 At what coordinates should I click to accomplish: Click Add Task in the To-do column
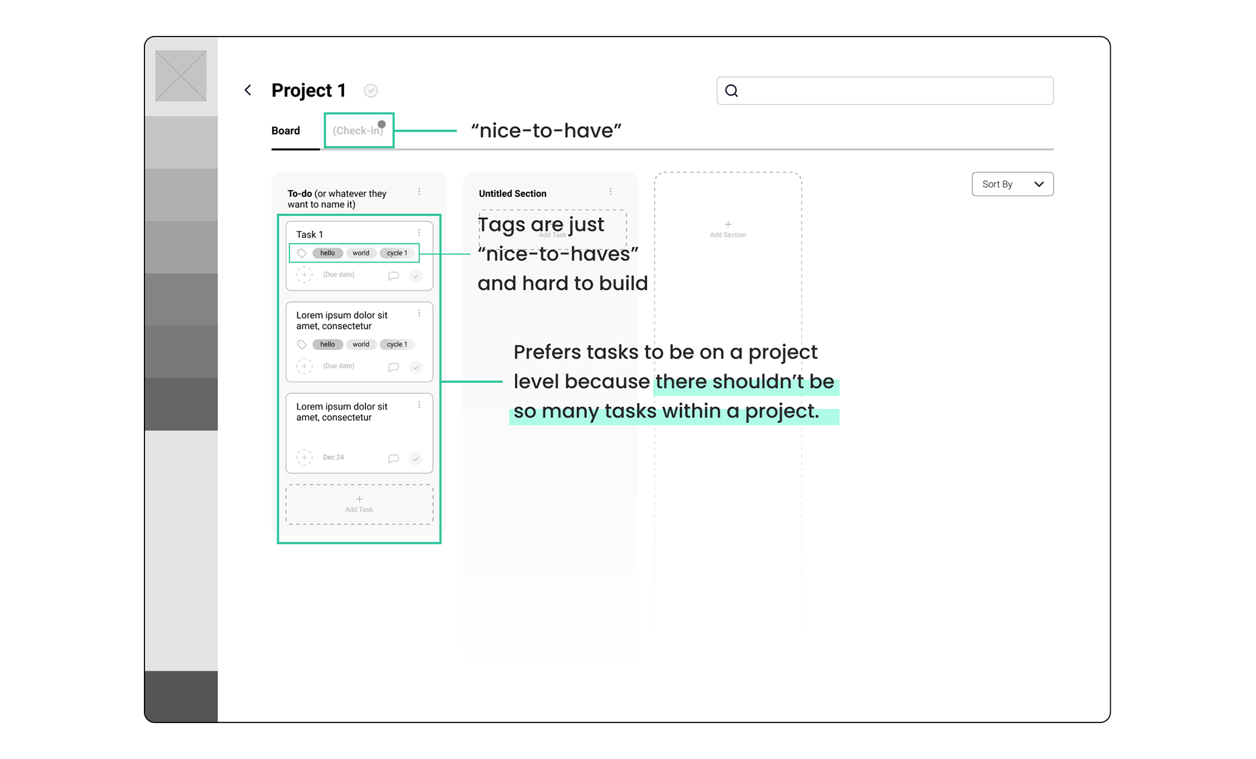[x=359, y=504]
